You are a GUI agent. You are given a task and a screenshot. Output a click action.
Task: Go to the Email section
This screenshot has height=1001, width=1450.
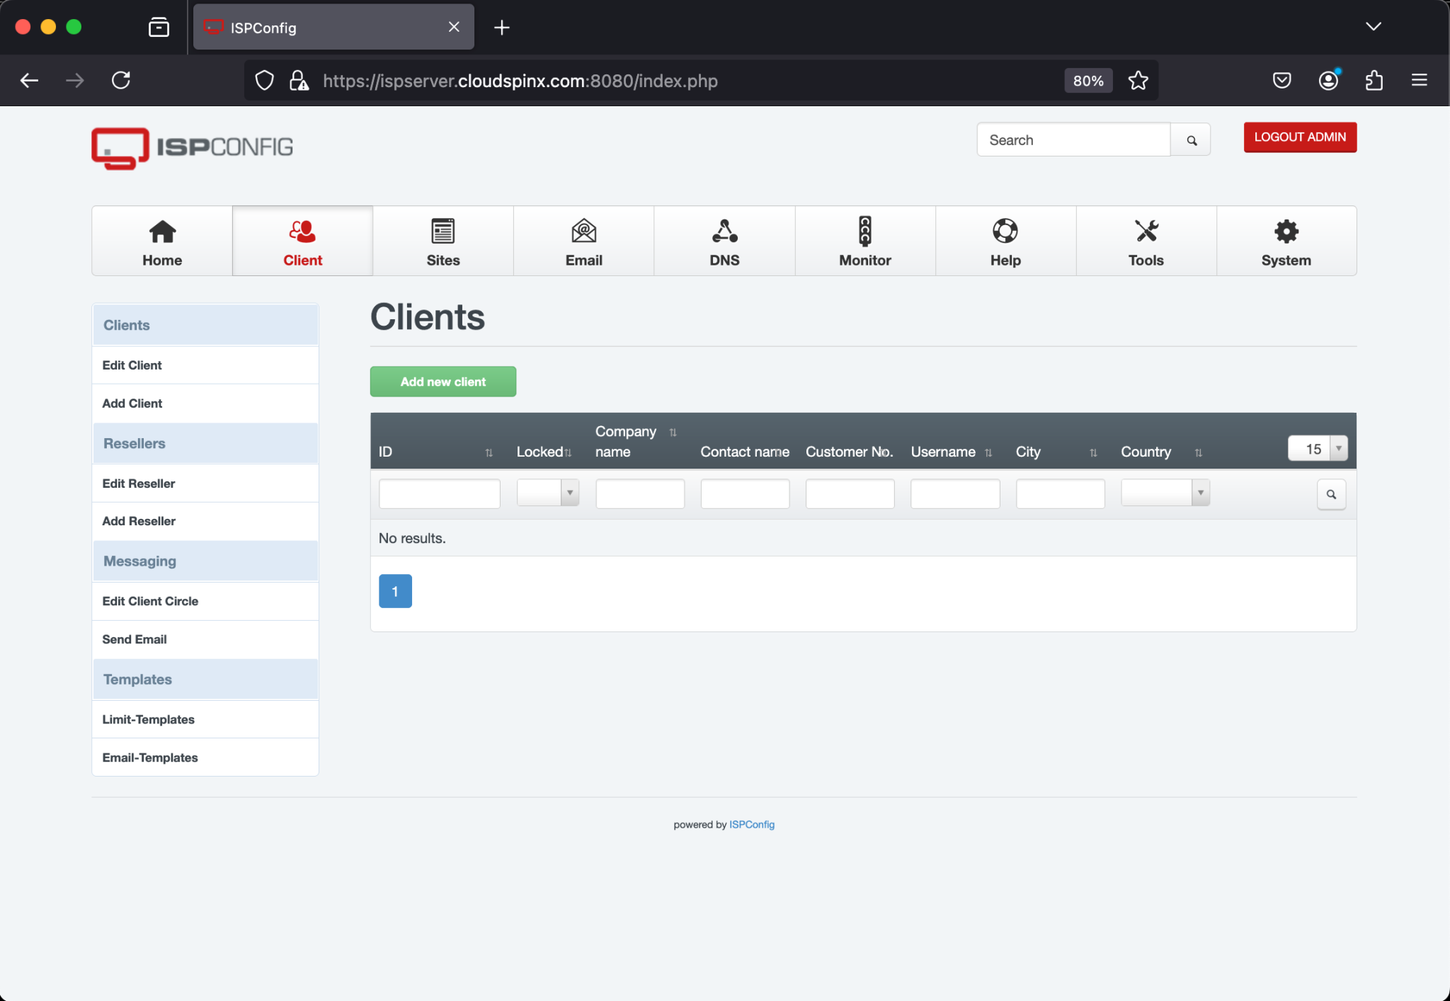click(583, 241)
